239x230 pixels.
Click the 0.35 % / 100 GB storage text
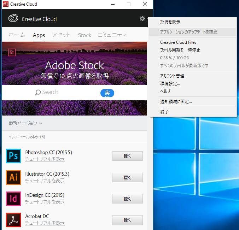pyautogui.click(x=174, y=58)
